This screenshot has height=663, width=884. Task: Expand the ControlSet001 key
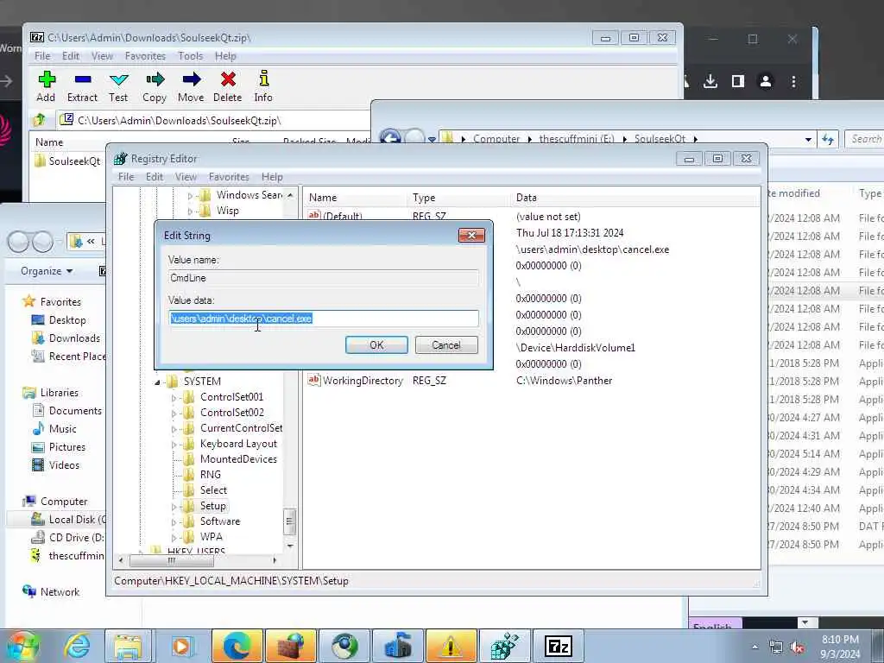(x=174, y=397)
